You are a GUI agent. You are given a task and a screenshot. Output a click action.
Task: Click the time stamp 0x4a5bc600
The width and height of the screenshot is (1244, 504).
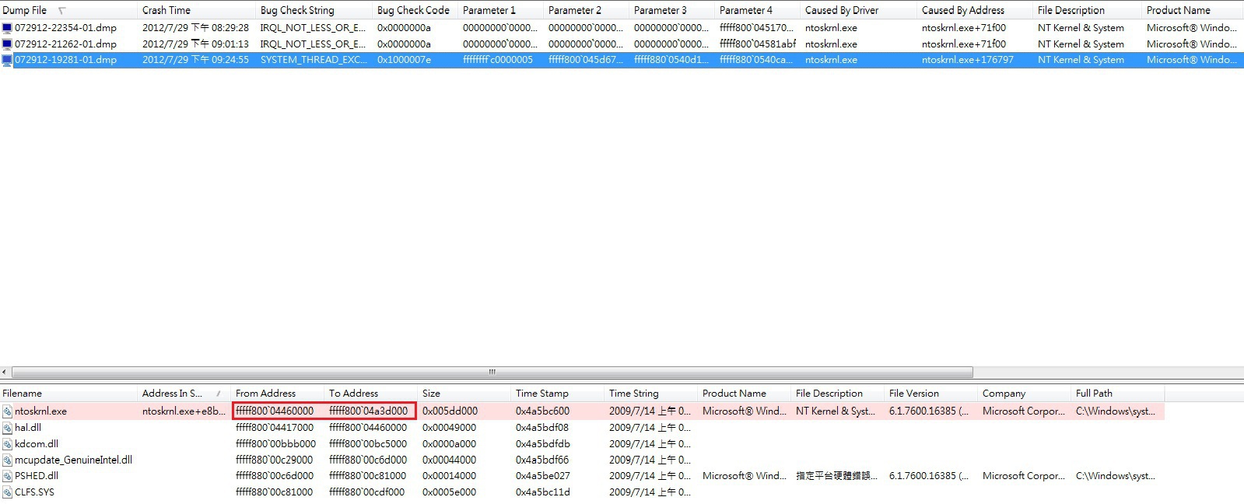(542, 411)
